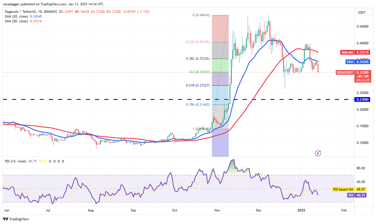
Task: Click the 80.00 RSI axis value
Action: (361, 168)
